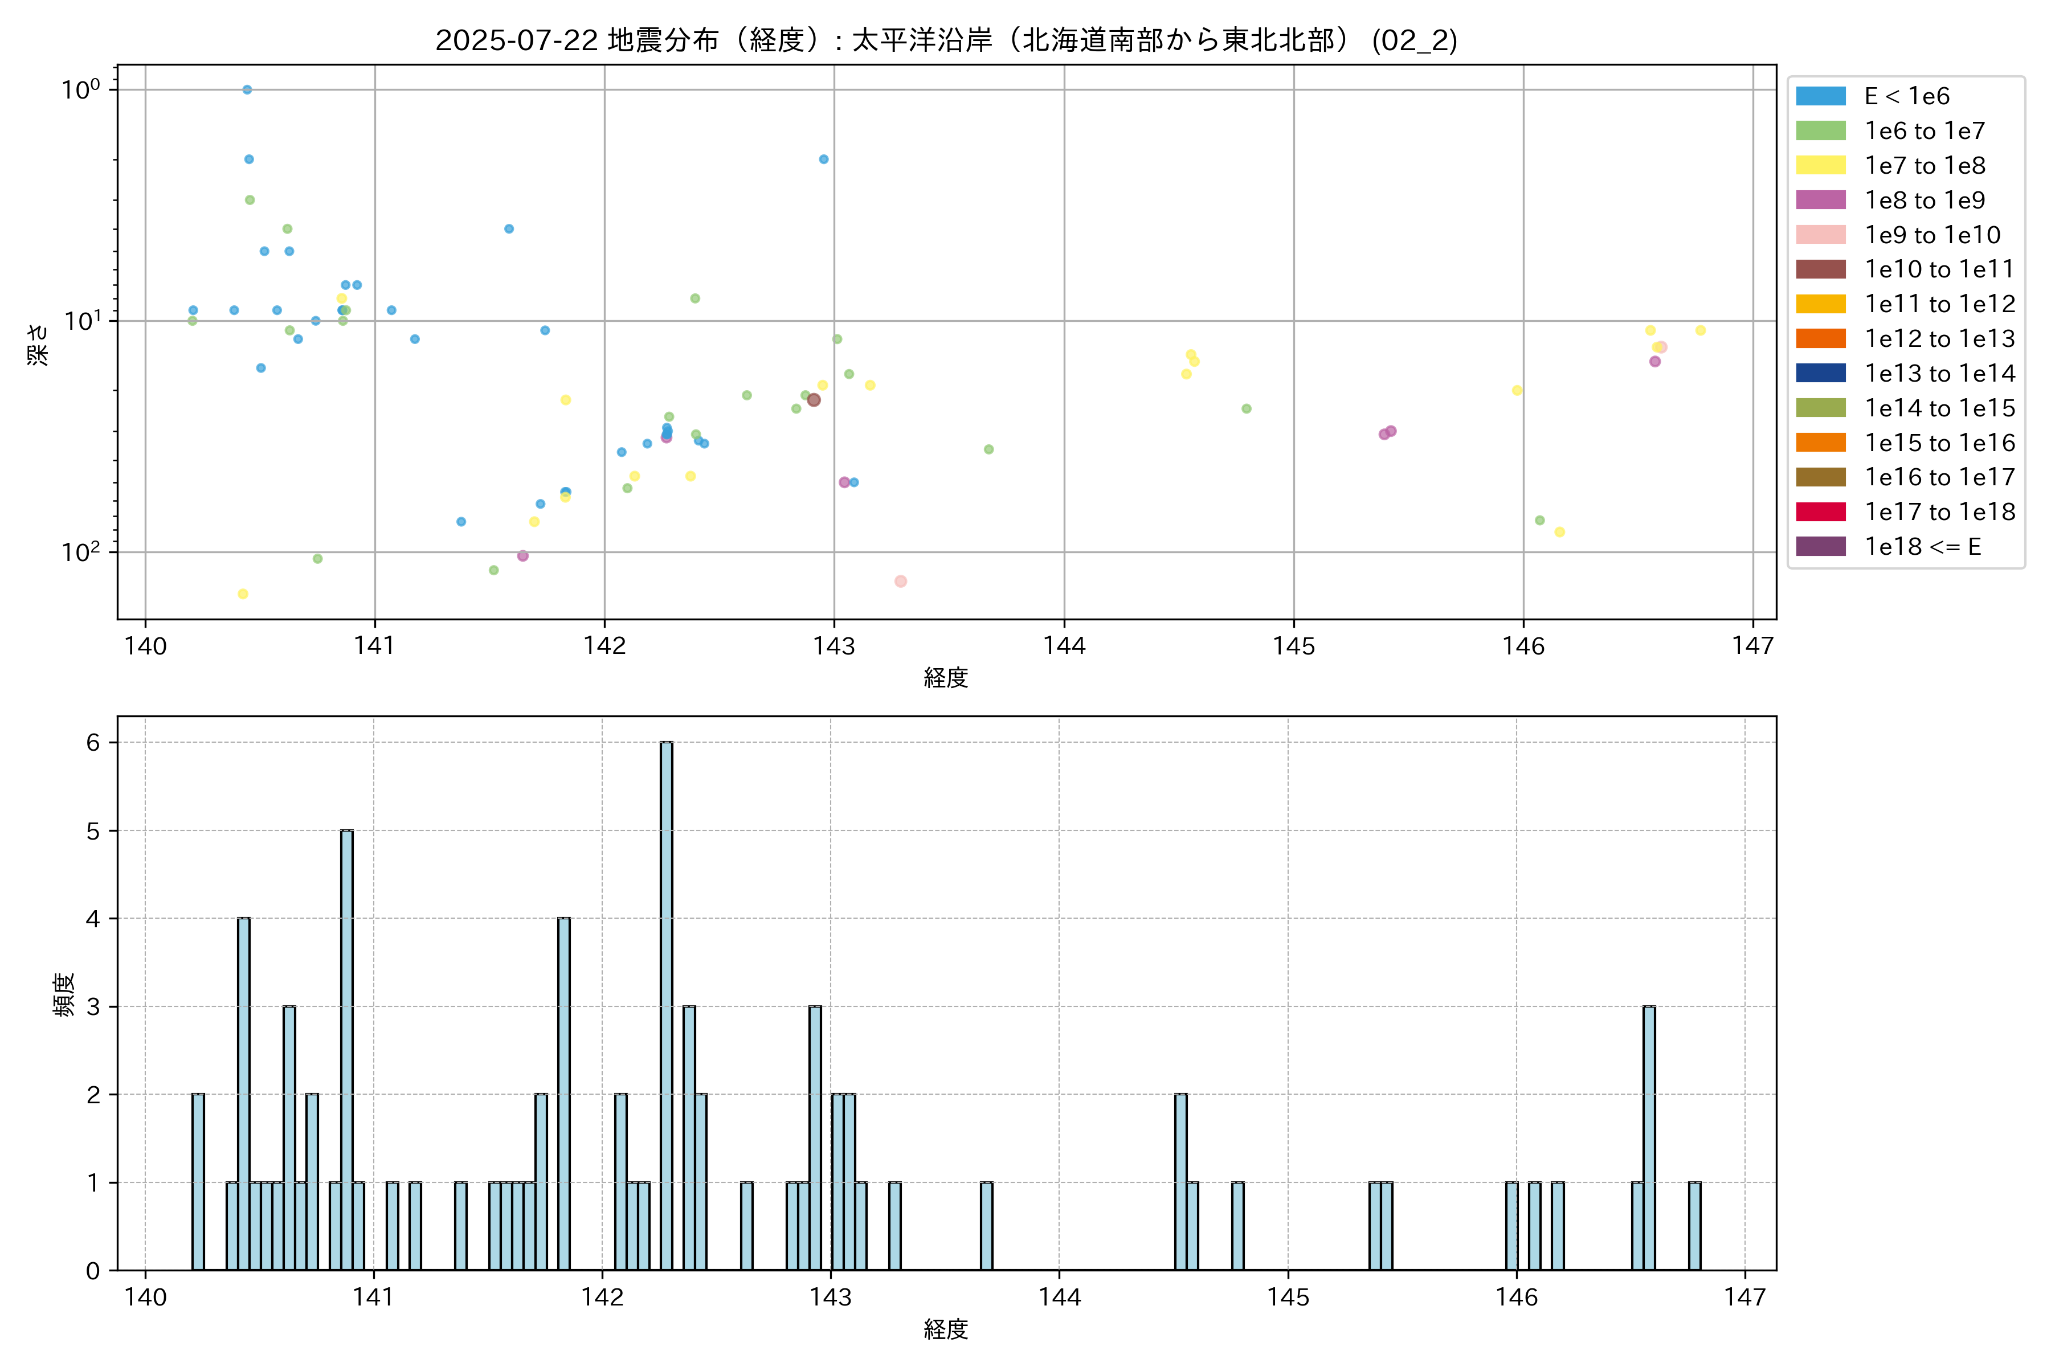The width and height of the screenshot is (2051, 1367).
Task: Click the 1e18 <= E legend label
Action: point(1922,547)
